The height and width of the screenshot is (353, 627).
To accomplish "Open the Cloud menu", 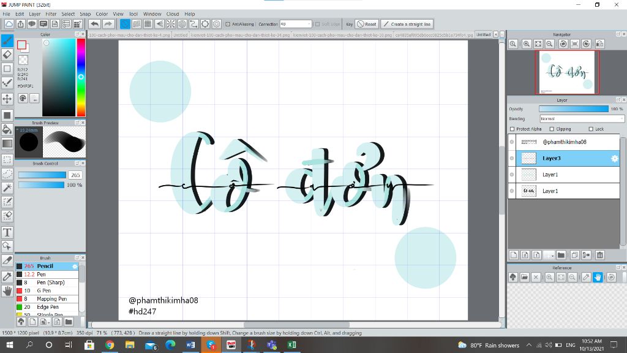I will pyautogui.click(x=173, y=14).
